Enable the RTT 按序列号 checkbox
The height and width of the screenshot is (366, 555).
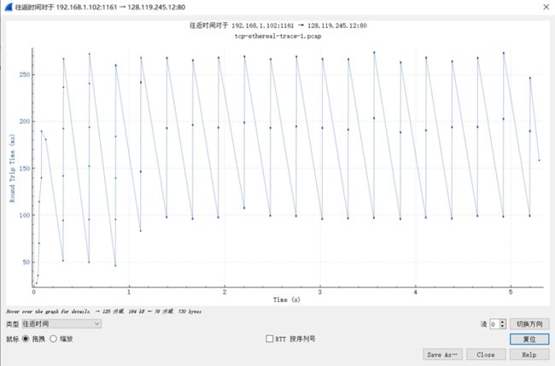click(x=269, y=339)
